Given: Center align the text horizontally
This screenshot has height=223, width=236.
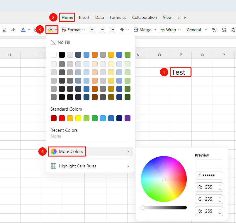Looking at the screenshot, I should (102, 30).
